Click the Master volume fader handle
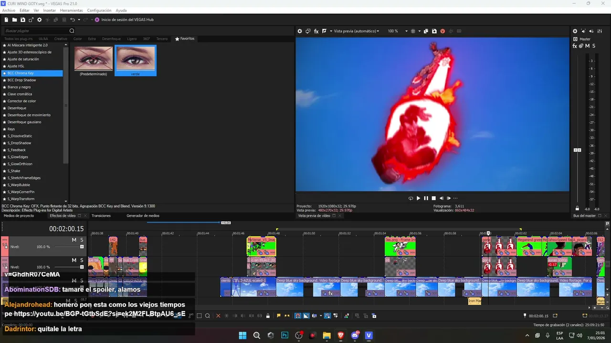 point(577,150)
